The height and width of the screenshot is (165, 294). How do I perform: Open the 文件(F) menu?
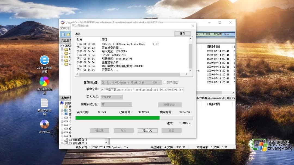65,28
